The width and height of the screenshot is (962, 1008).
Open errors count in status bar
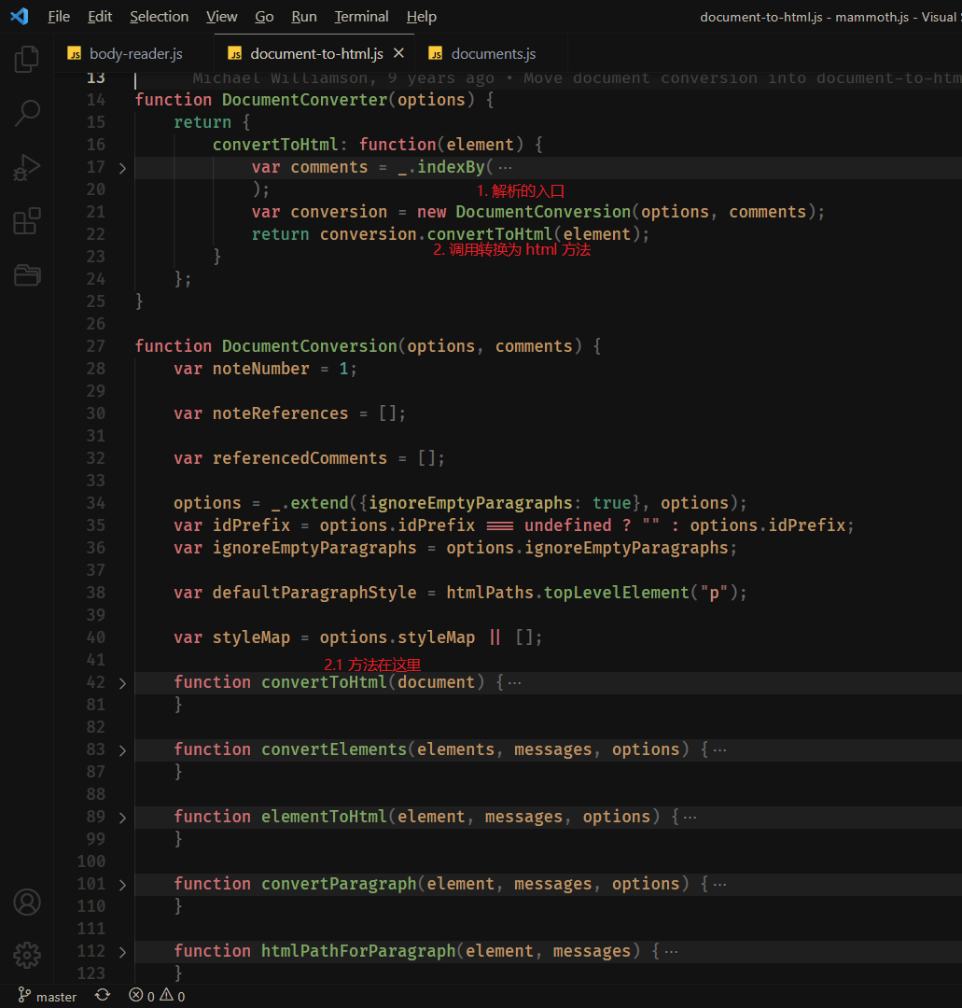pos(142,996)
